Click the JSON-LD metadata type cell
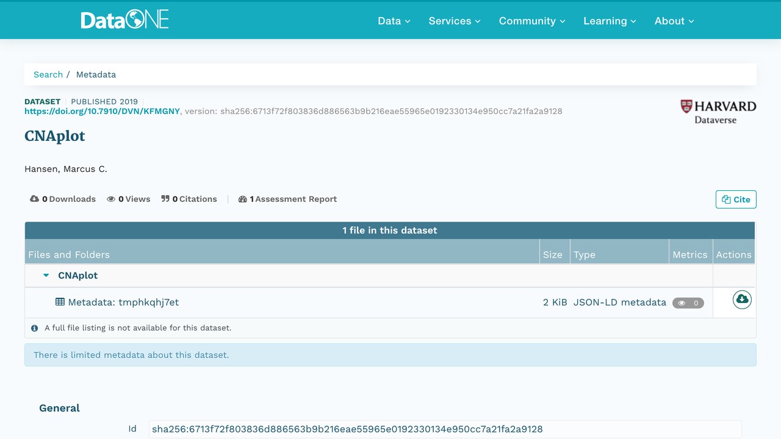The height and width of the screenshot is (439, 781). pos(620,302)
